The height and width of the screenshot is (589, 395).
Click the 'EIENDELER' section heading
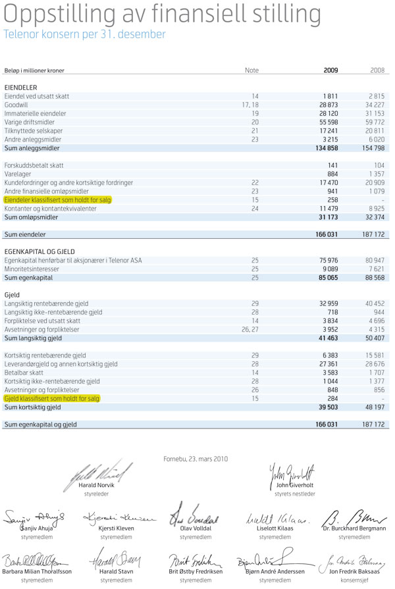20,88
